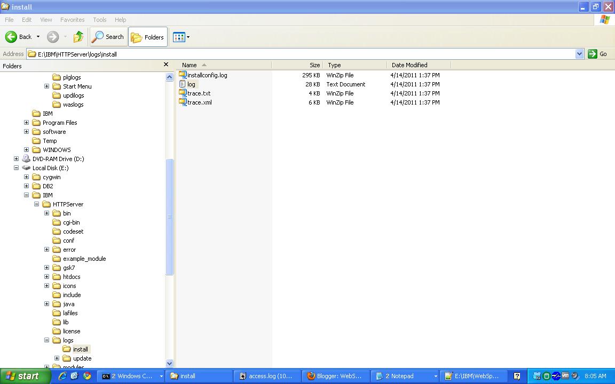Open the Help menu

tap(121, 20)
